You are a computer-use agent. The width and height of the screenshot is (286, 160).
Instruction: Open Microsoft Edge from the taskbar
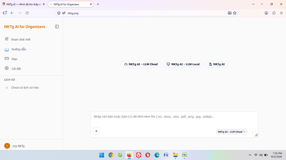[157, 155]
